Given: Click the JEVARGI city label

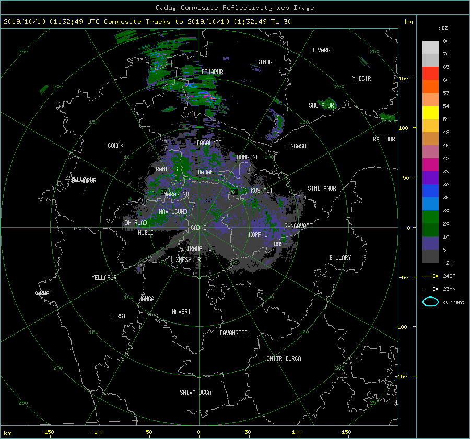Looking at the screenshot, I should click(x=322, y=50).
